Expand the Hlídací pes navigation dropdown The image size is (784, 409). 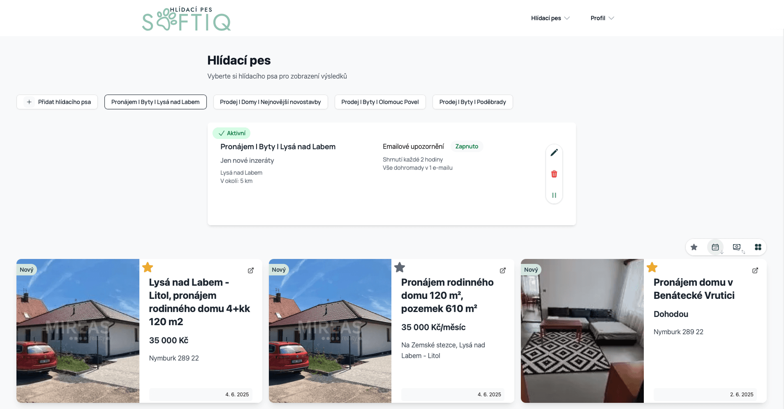[x=550, y=18]
